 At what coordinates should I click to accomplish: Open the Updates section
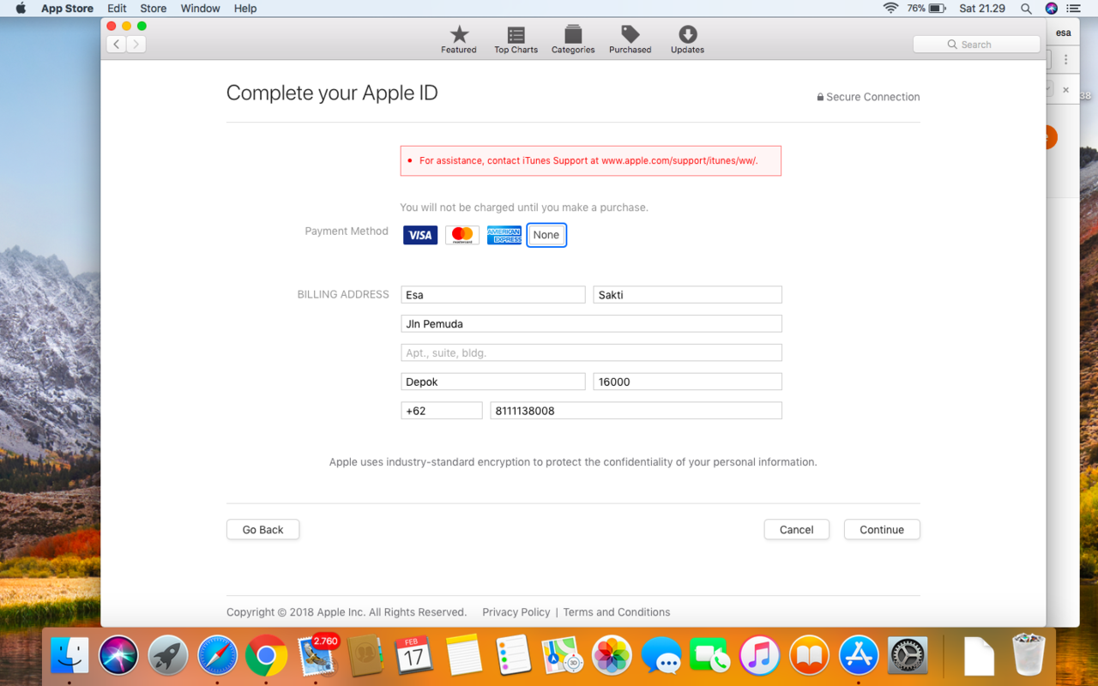(687, 39)
